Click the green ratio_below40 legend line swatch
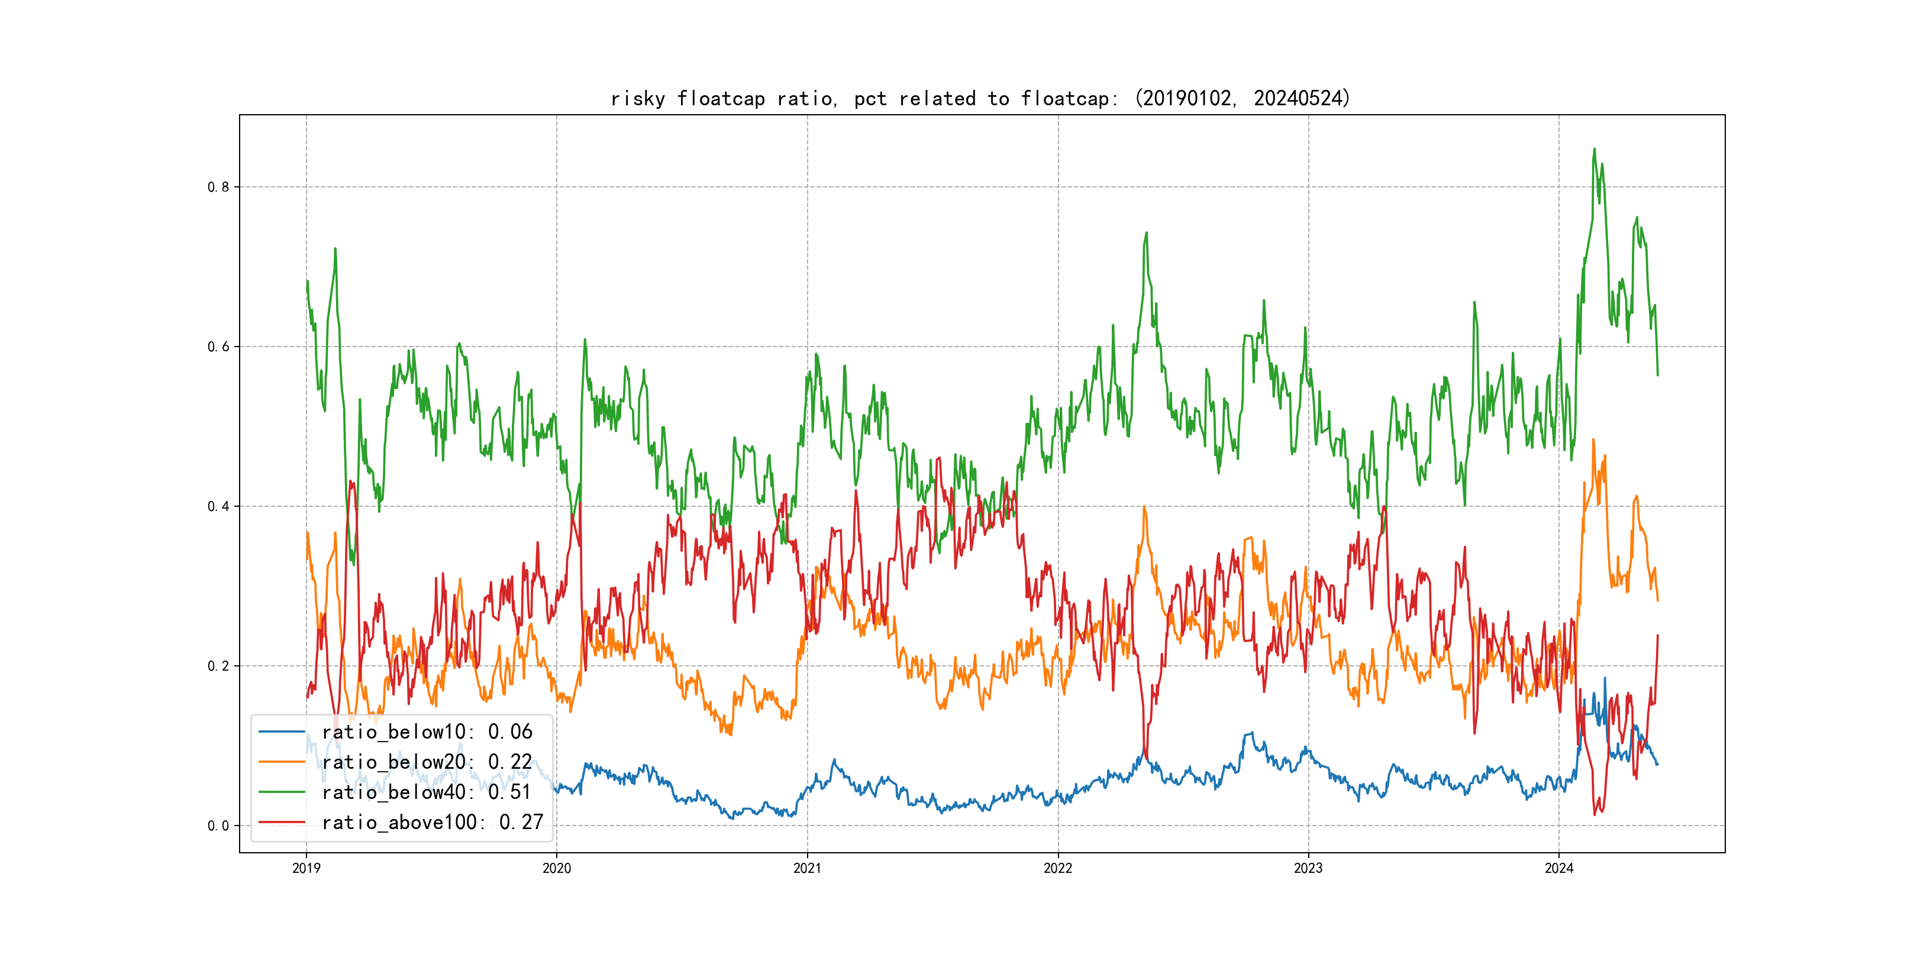 pos(281,792)
